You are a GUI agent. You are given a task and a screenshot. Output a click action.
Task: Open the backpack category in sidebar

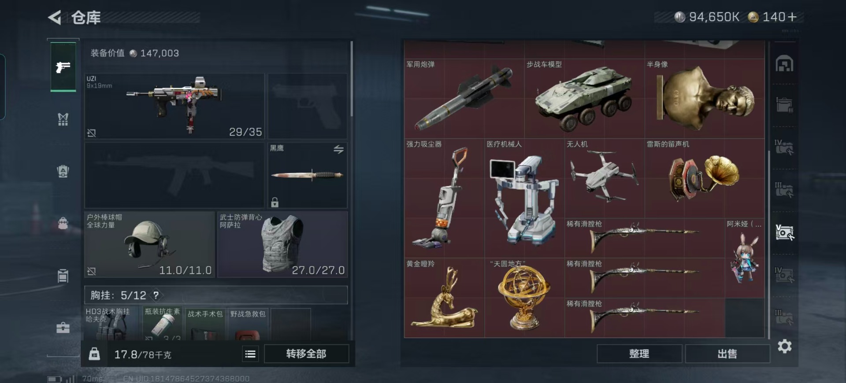[x=63, y=223]
